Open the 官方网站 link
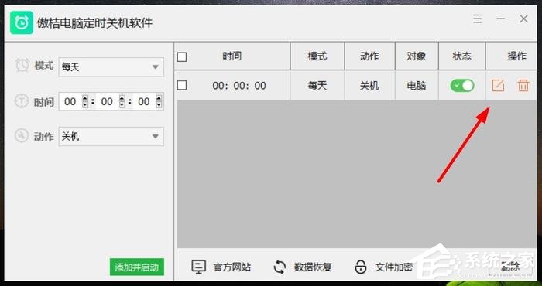This screenshot has width=542, height=286. coord(232,267)
